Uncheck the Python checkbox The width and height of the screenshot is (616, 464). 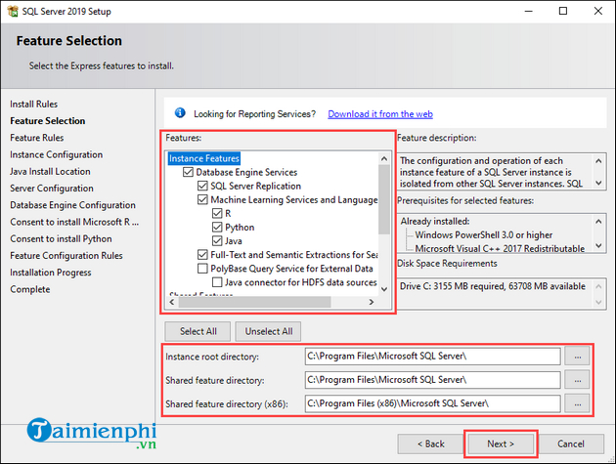[x=217, y=228]
